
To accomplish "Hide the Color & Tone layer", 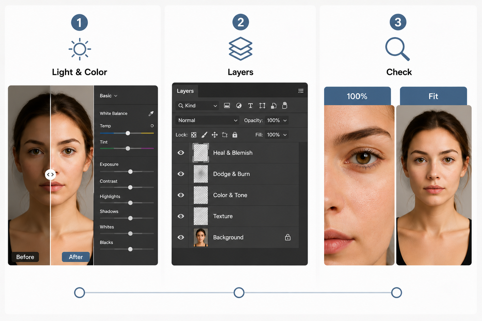I will pyautogui.click(x=181, y=195).
